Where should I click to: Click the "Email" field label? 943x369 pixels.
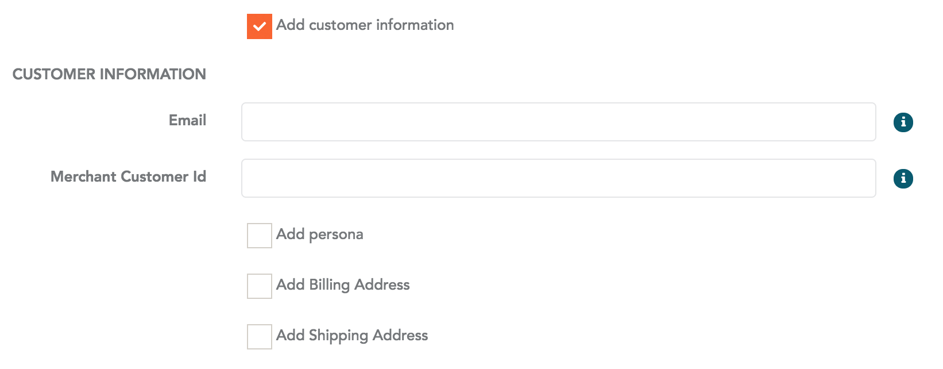tap(187, 120)
